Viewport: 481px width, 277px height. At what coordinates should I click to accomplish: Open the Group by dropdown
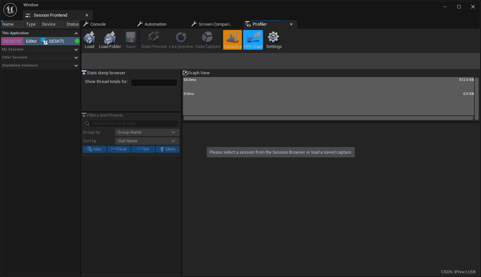147,132
